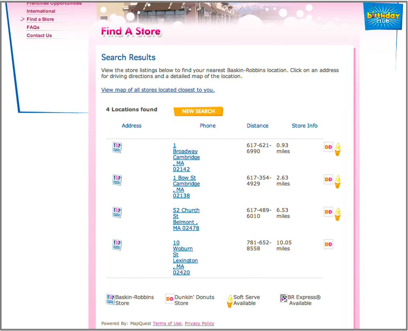
Task: Click phone number 617-354-4929
Action: [x=259, y=180]
